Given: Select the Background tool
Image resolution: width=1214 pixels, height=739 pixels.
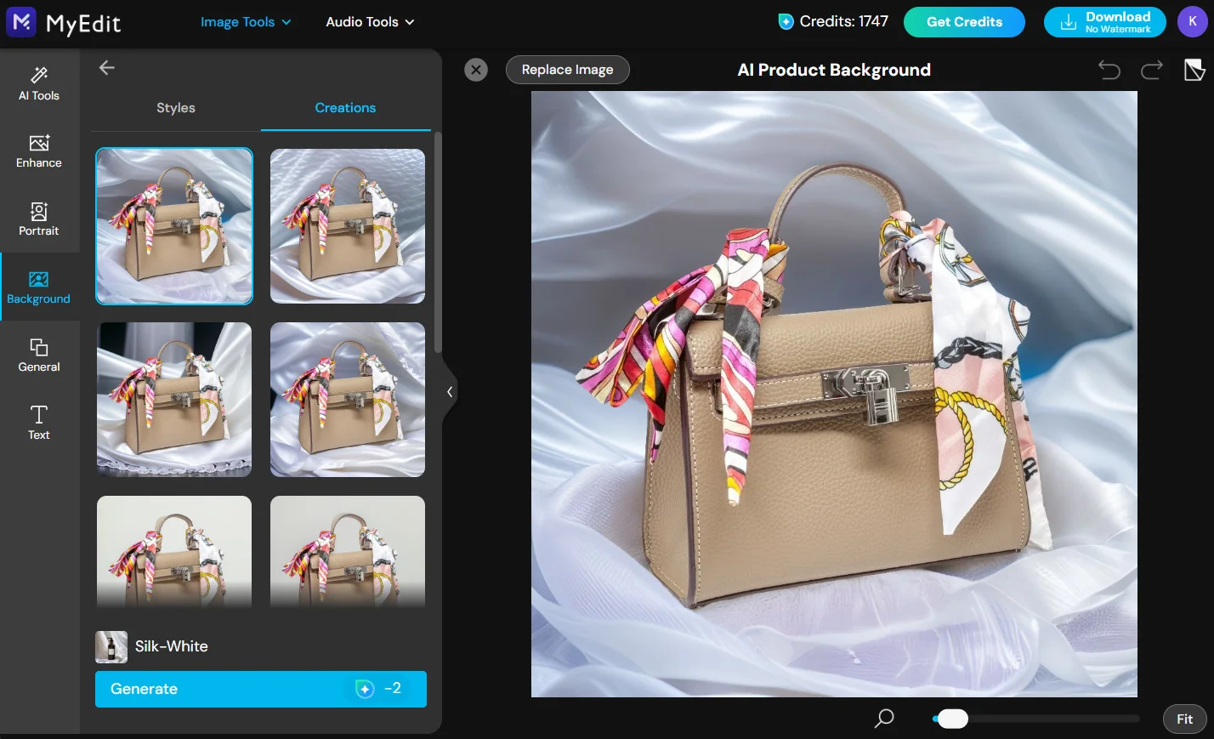Looking at the screenshot, I should coord(39,287).
